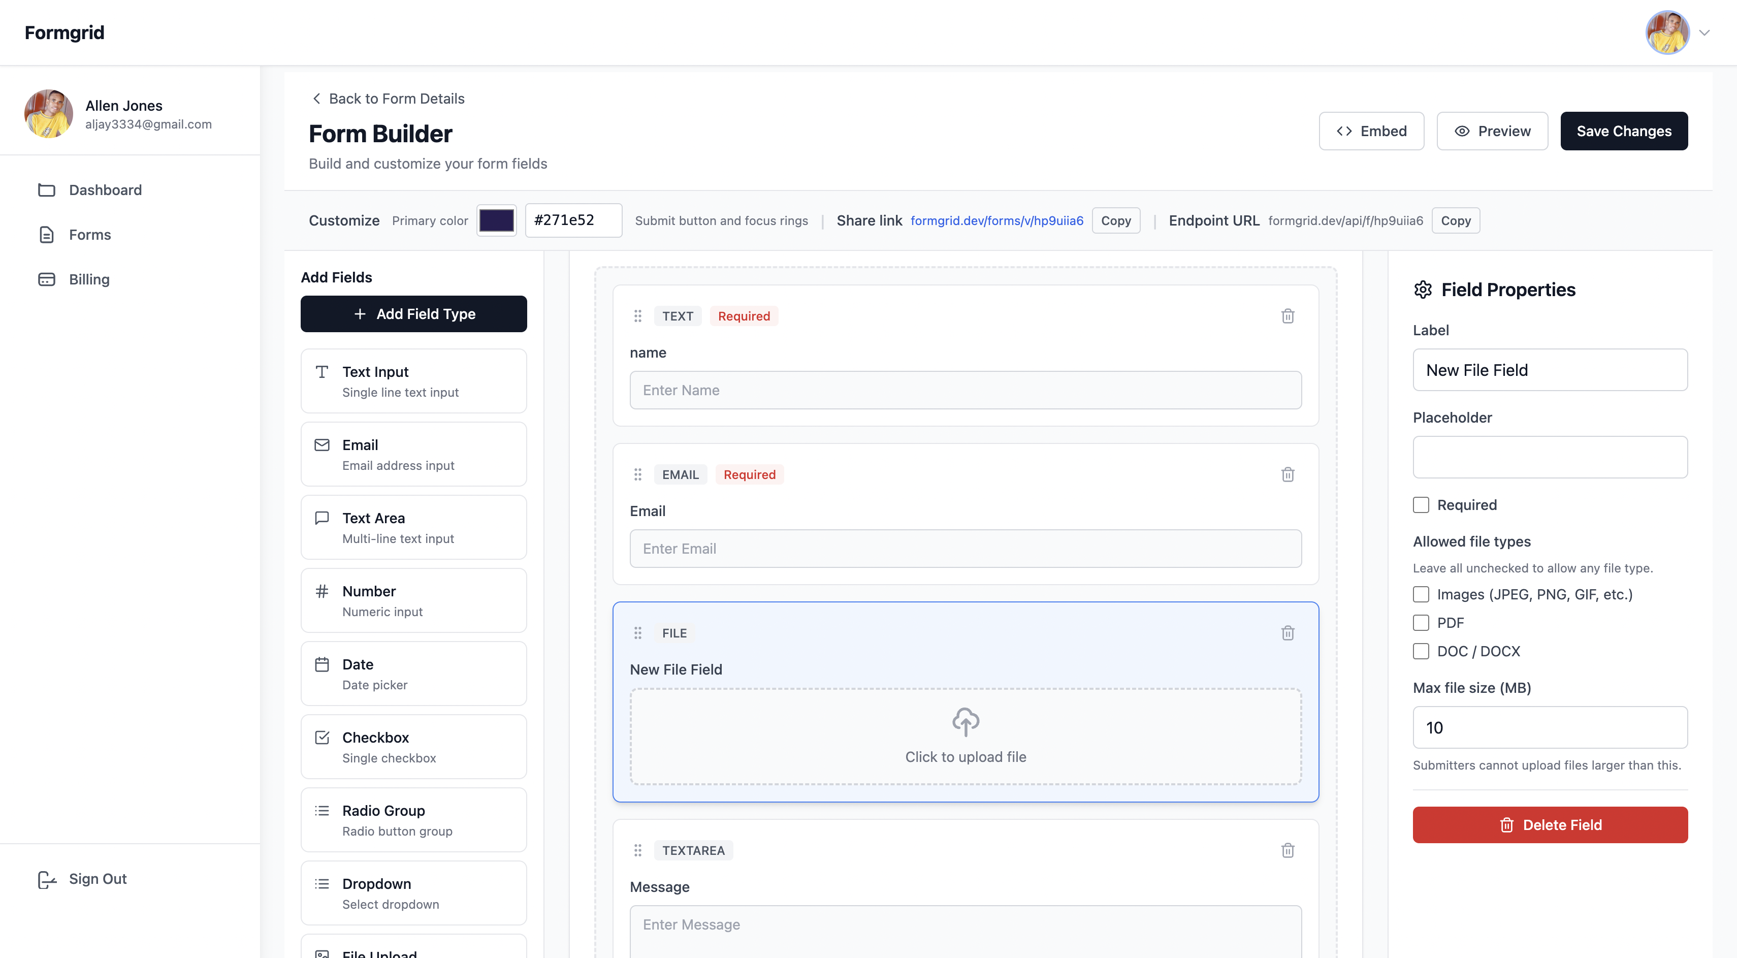Delete the TEXT name field via trash icon

point(1287,316)
